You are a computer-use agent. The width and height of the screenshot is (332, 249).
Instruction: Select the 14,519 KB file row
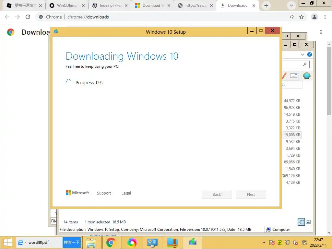[292, 114]
